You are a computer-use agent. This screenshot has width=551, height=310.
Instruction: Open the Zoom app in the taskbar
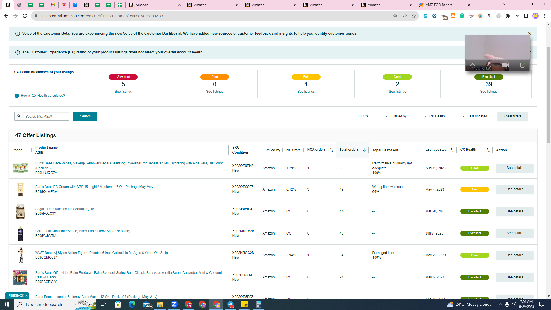[174, 304]
